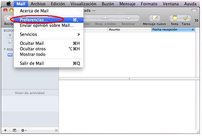Sort by Fecha recepción column
The height and width of the screenshot is (136, 202).
173,30
